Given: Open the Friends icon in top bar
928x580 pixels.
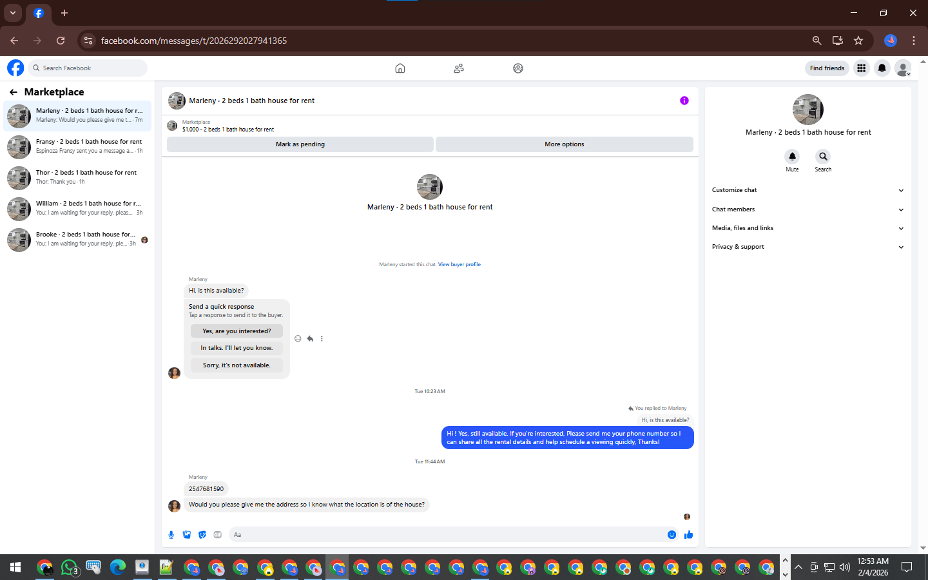Looking at the screenshot, I should point(459,68).
